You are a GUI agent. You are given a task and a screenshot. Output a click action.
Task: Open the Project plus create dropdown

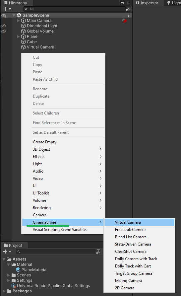(7, 252)
